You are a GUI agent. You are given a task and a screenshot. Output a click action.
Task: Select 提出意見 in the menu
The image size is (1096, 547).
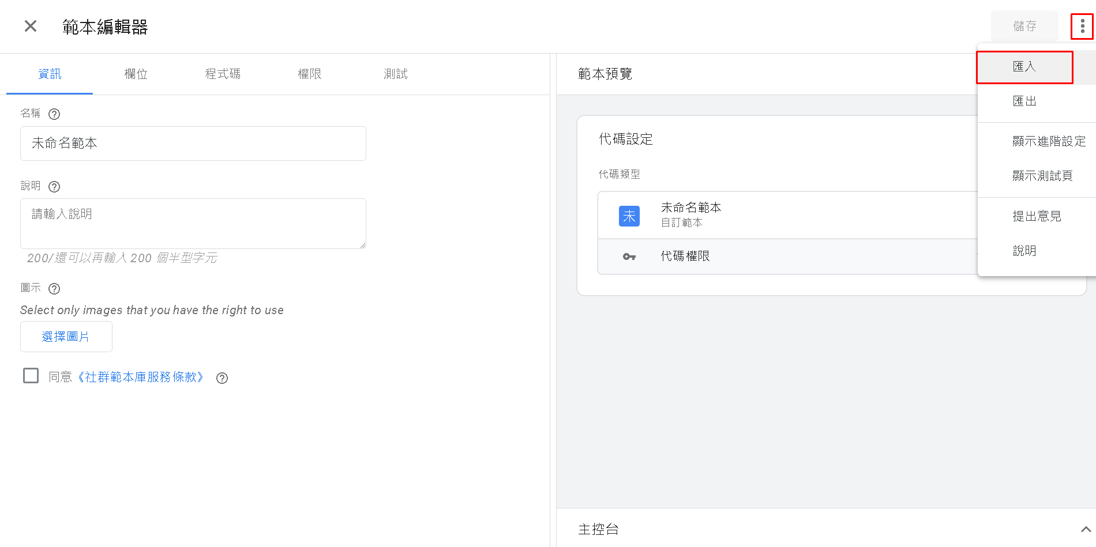pos(1037,217)
